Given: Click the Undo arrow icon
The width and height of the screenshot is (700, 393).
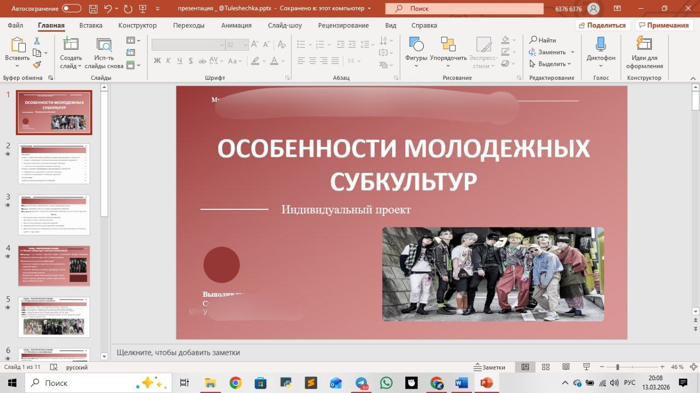Looking at the screenshot, I should pyautogui.click(x=108, y=9).
